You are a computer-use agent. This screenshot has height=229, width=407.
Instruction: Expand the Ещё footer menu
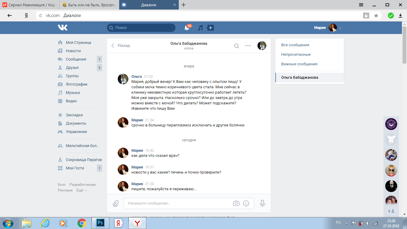pos(81,190)
